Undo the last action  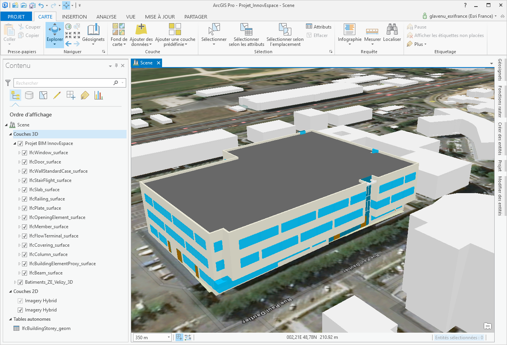pyautogui.click(x=41, y=5)
